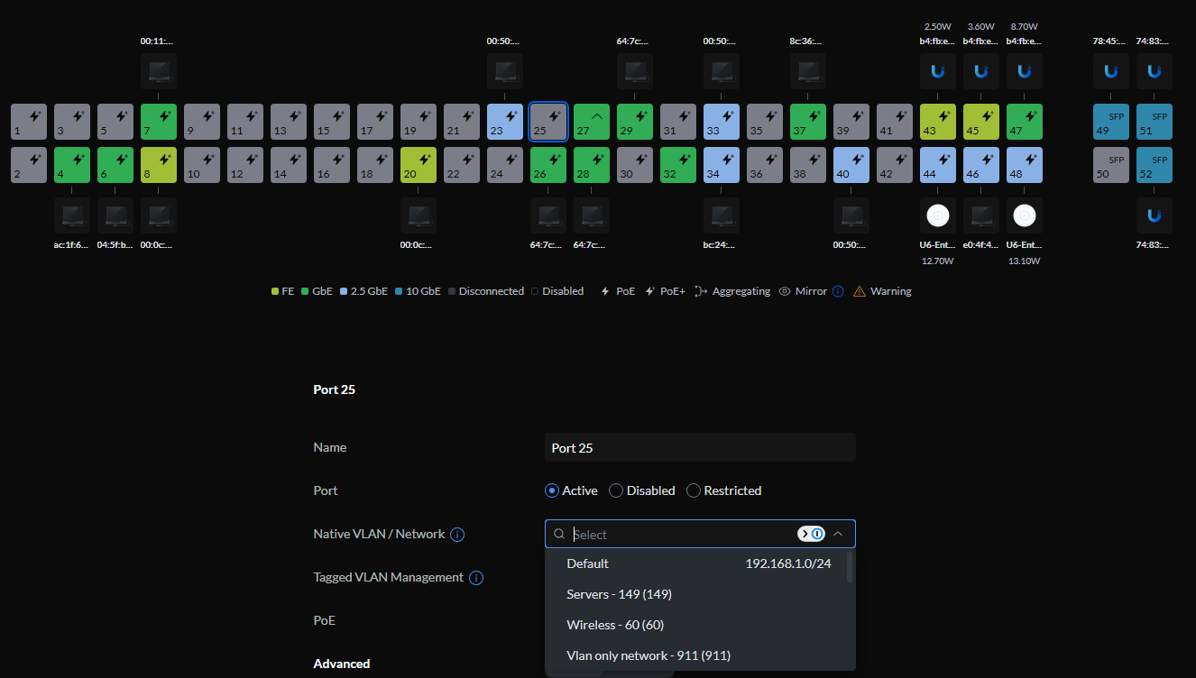Select the Active port radio button

[552, 490]
